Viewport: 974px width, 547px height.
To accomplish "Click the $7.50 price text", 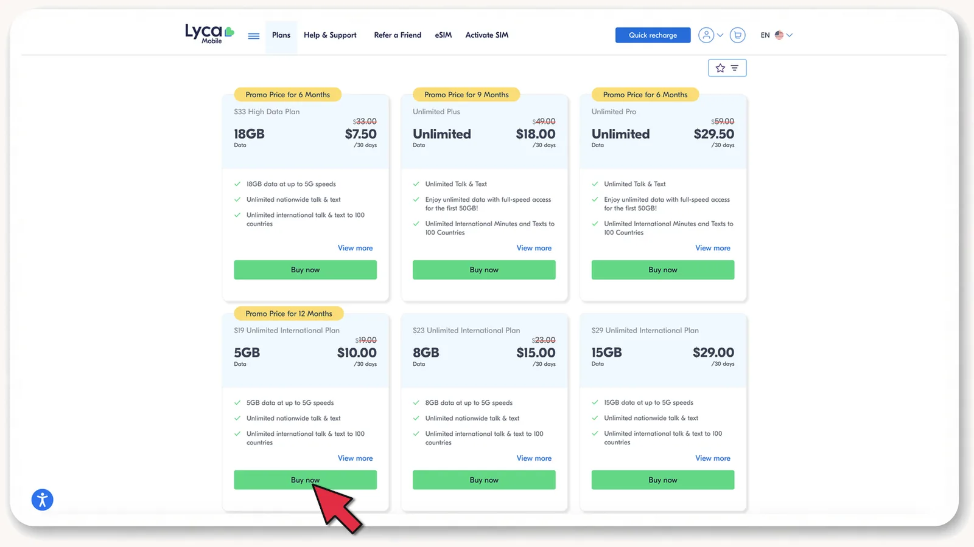I will click(361, 134).
